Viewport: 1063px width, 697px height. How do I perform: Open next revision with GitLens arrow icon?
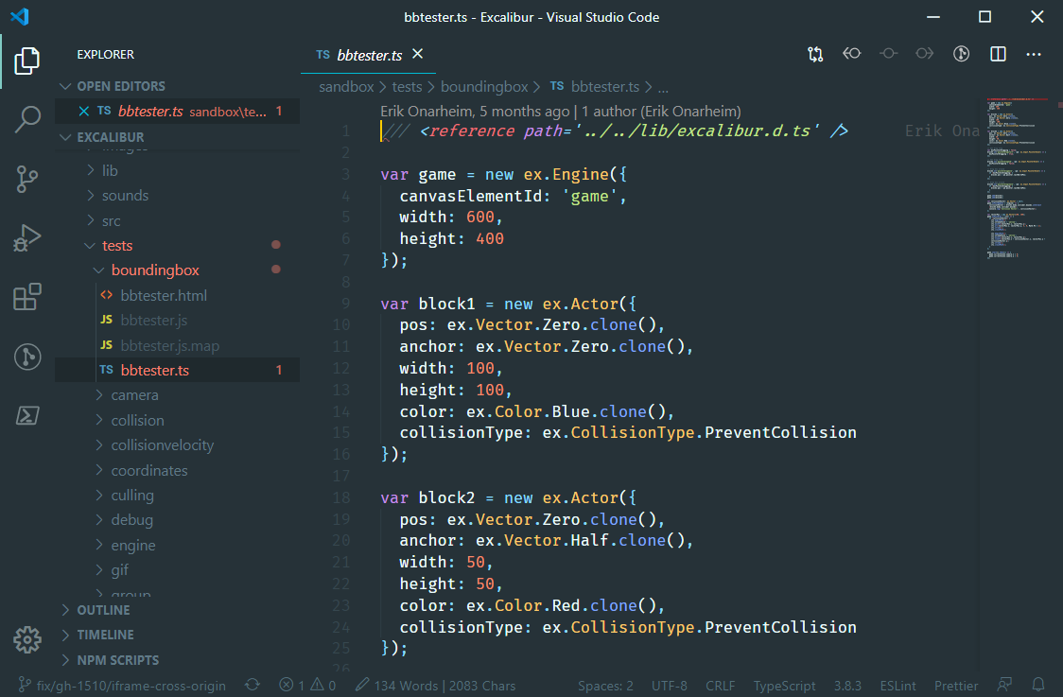(x=925, y=54)
